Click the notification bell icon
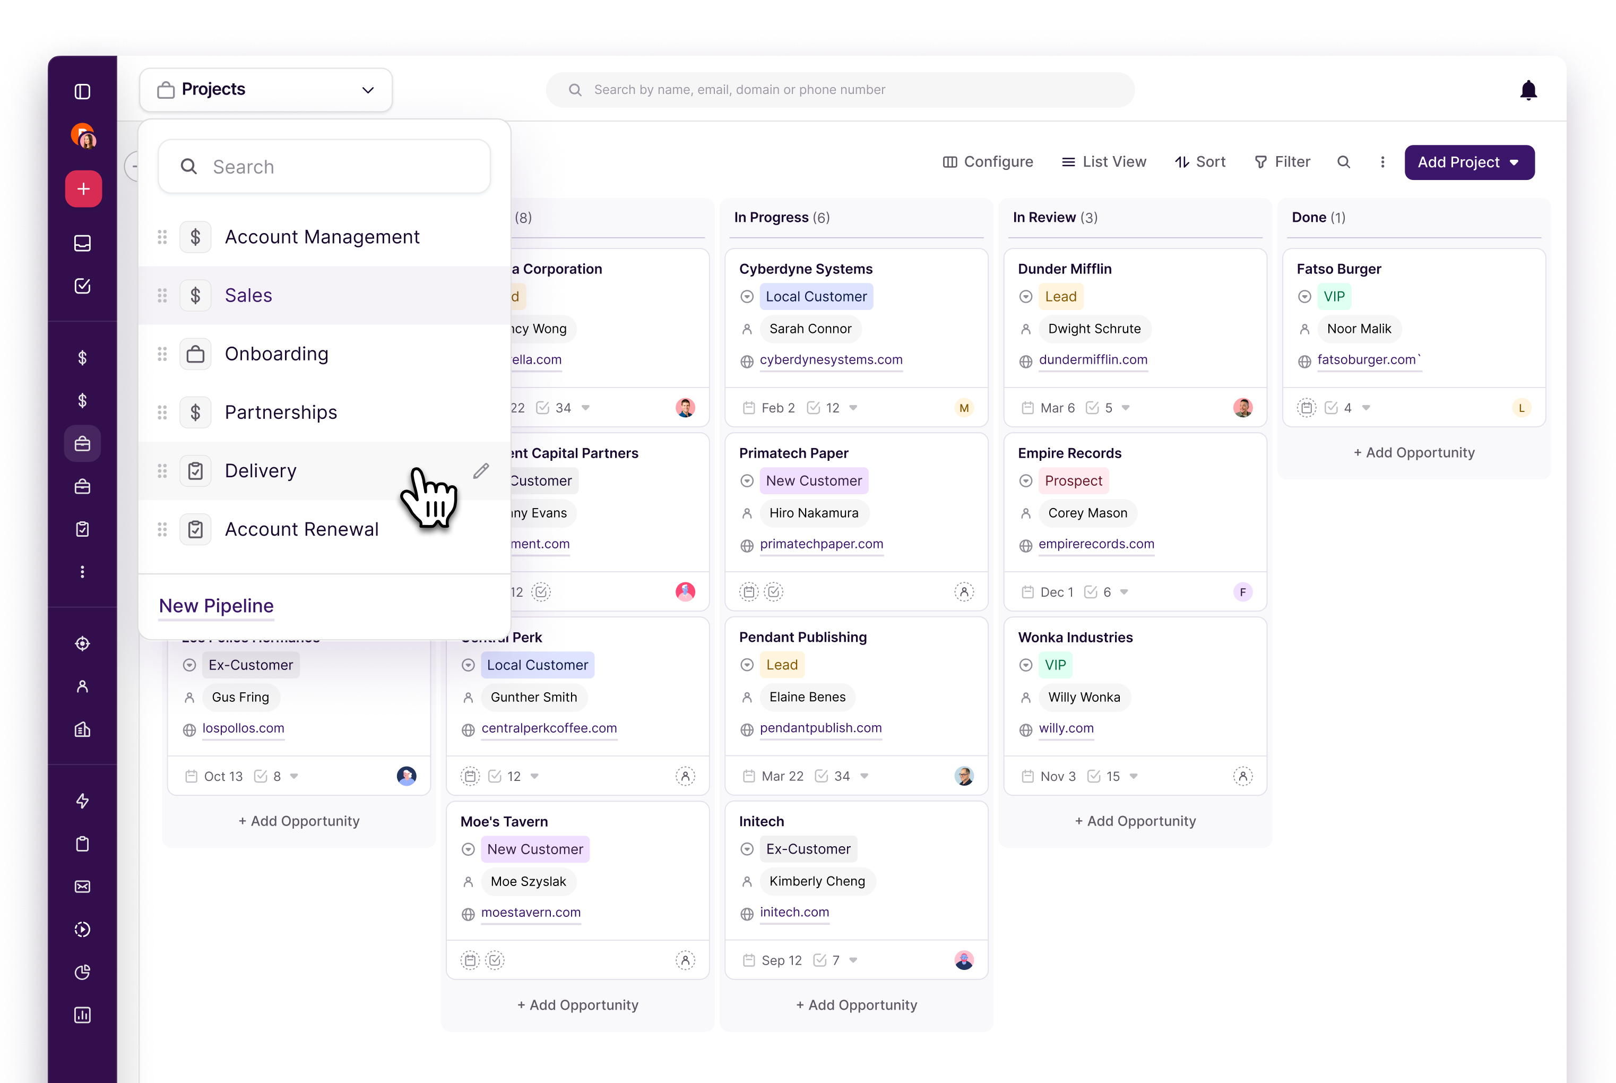This screenshot has width=1616, height=1083. [1528, 90]
